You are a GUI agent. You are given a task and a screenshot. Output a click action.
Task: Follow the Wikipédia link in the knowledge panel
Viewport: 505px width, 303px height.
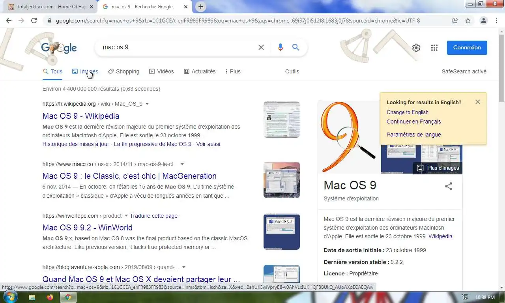(x=441, y=236)
